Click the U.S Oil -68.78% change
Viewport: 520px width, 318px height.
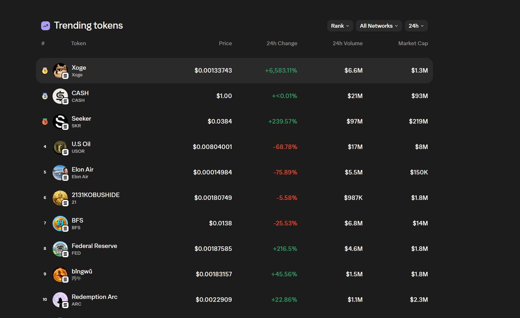click(x=285, y=147)
